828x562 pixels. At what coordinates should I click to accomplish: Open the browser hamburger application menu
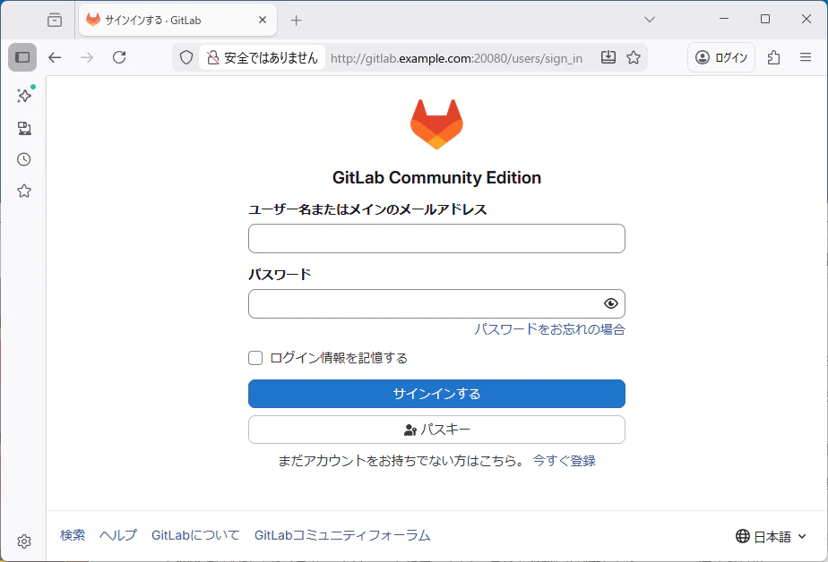[806, 57]
